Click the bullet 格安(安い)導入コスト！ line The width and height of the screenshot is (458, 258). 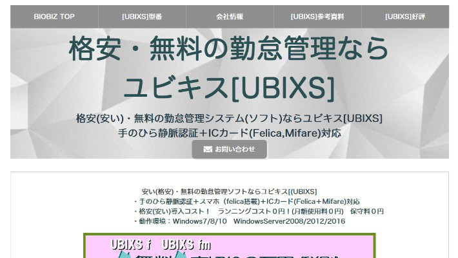click(259, 212)
